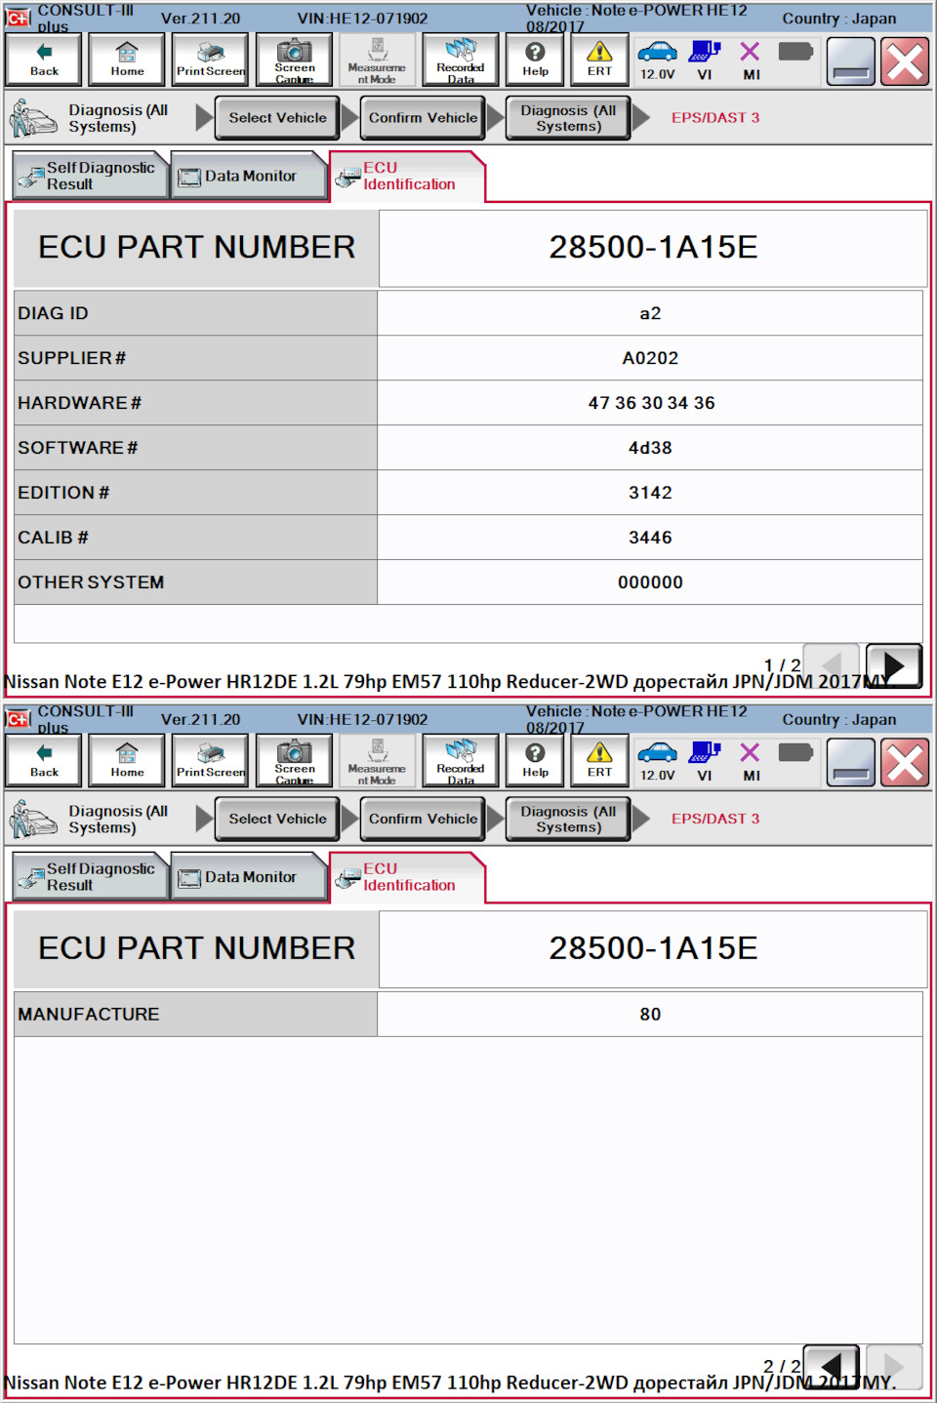Click ERT warning icon in top screenshot
Image resolution: width=937 pixels, height=1403 pixels.
click(599, 60)
